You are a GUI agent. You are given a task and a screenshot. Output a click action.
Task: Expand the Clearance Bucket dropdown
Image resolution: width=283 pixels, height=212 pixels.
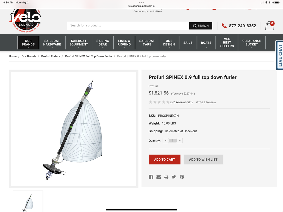click(x=252, y=43)
